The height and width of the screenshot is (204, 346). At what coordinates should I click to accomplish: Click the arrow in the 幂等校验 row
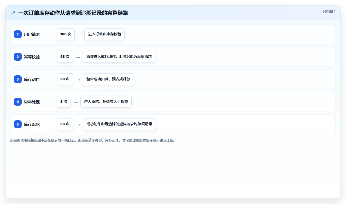(x=78, y=57)
